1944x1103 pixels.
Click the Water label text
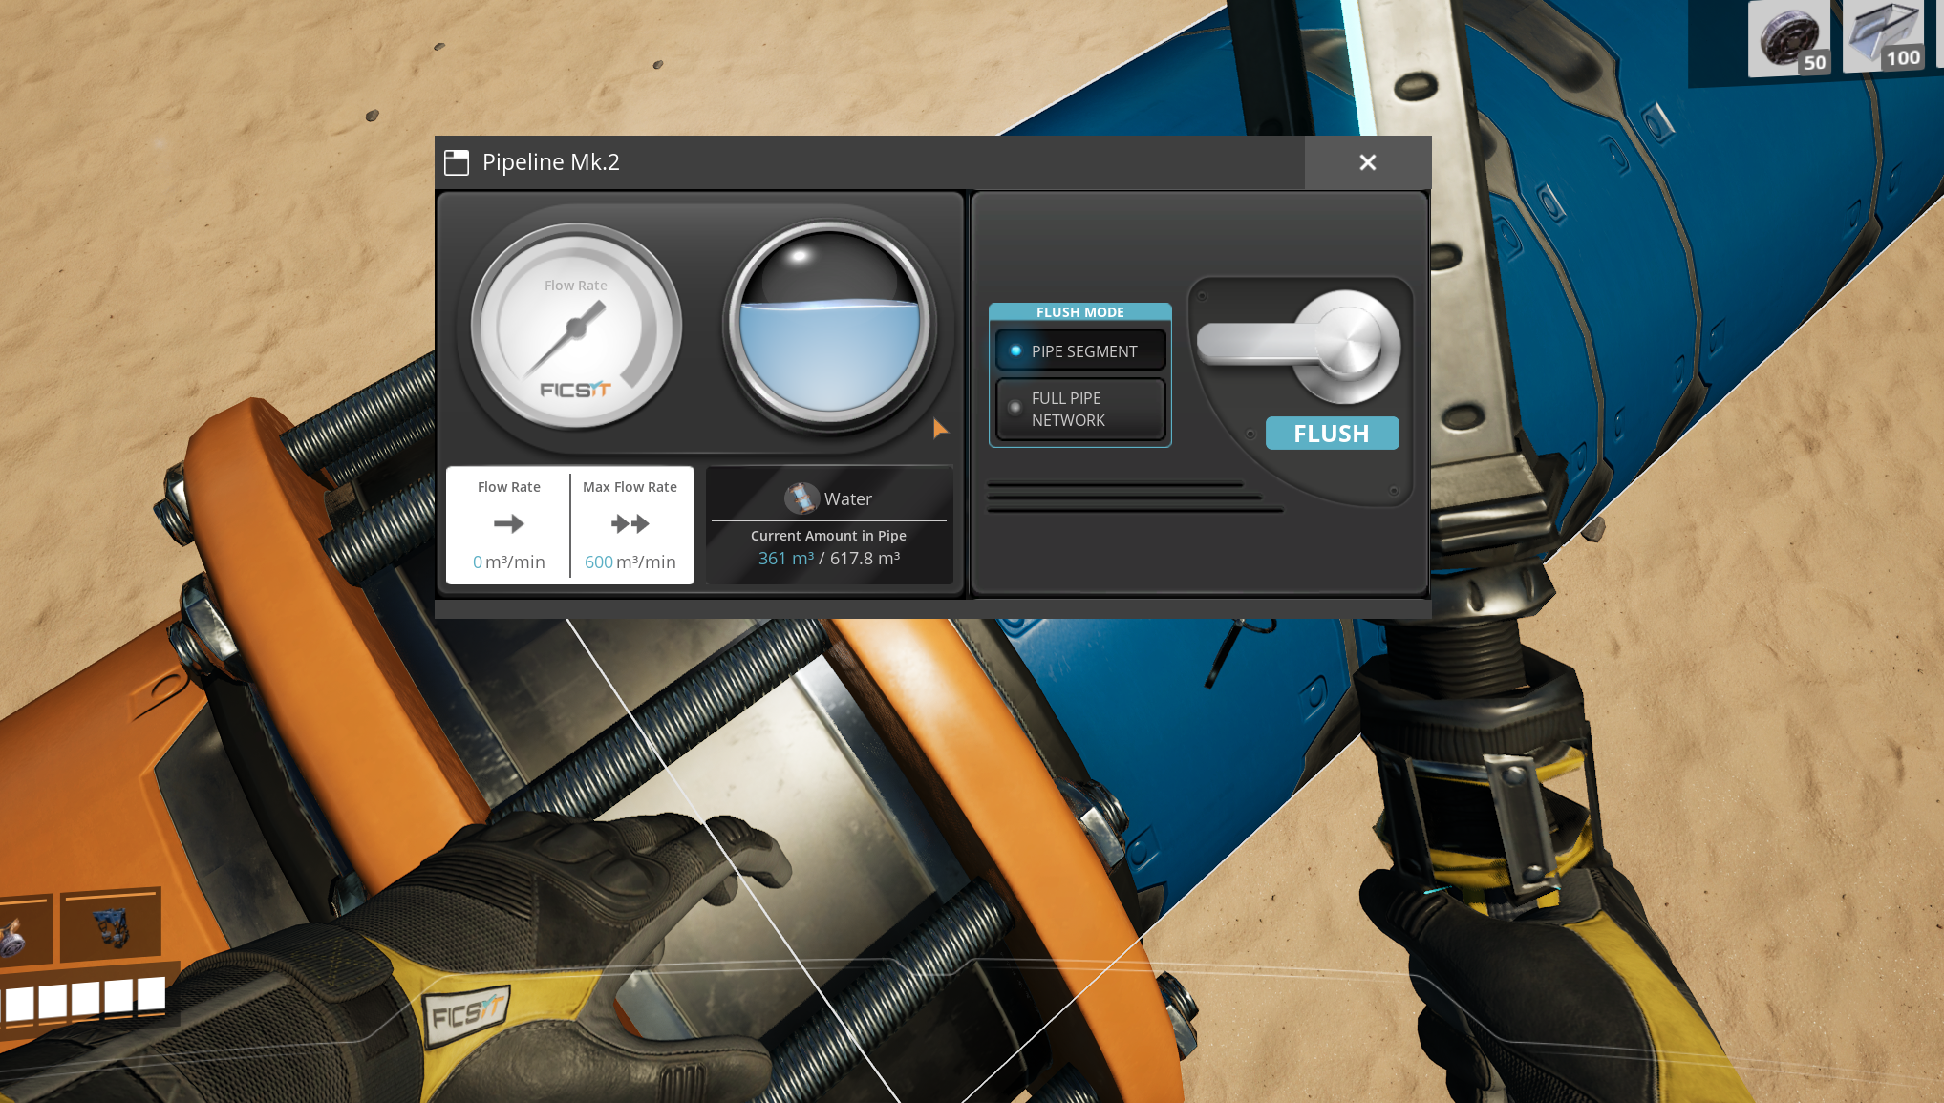click(x=848, y=499)
